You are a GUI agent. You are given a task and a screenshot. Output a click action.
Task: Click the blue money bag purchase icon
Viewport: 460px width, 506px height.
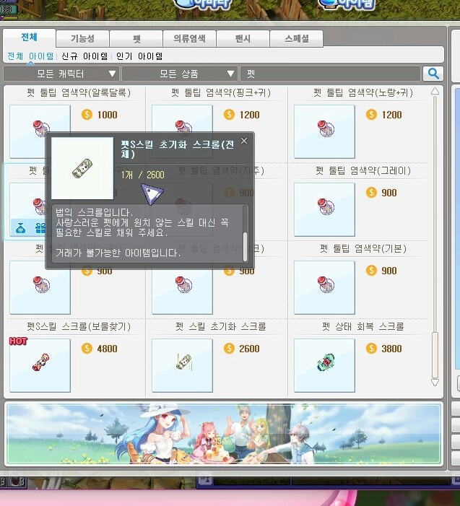pos(21,228)
